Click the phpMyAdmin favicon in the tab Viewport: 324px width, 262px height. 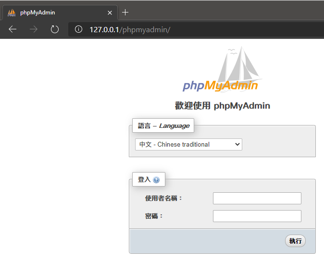(x=12, y=12)
